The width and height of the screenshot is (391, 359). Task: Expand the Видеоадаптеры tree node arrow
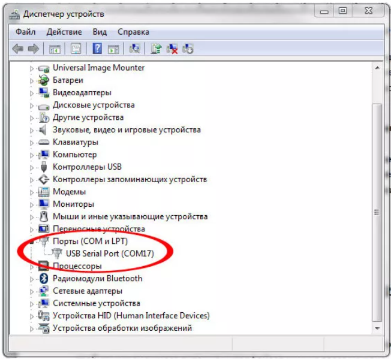tap(31, 93)
